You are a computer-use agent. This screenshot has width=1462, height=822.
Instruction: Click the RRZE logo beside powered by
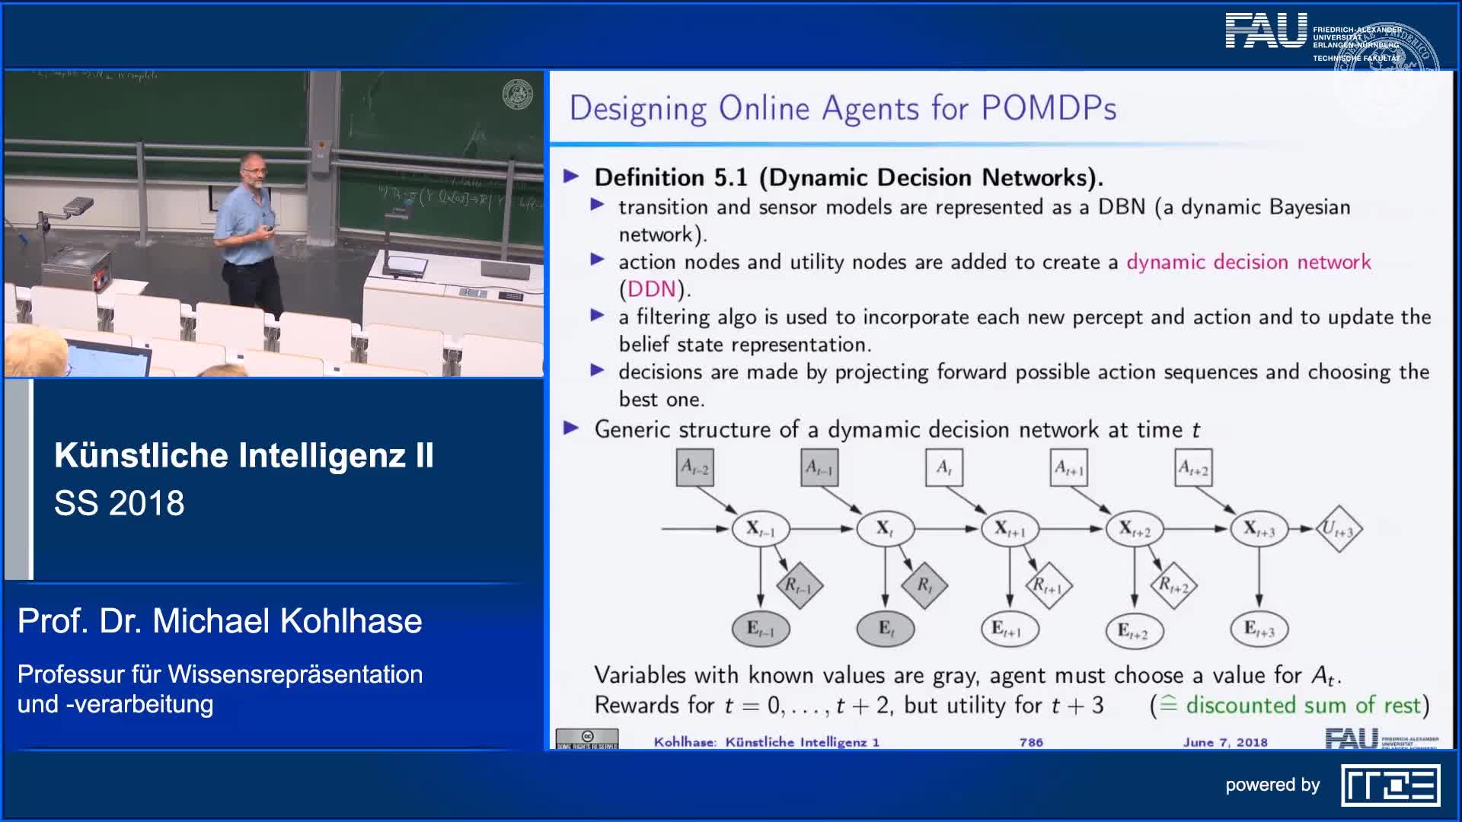tap(1390, 785)
